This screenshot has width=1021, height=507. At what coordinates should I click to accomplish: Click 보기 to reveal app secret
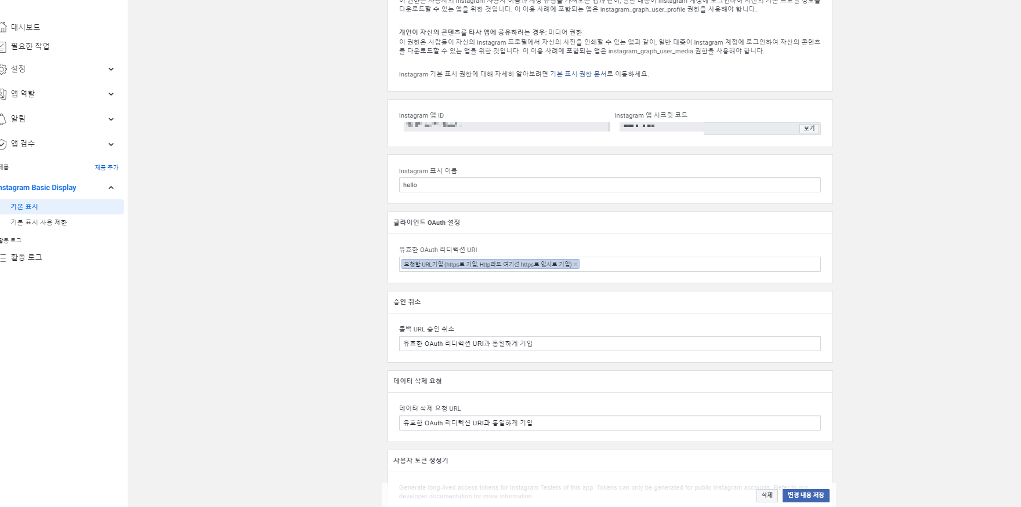tap(809, 129)
